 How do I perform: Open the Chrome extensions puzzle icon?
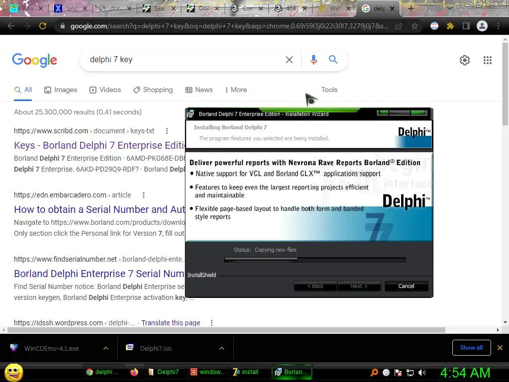pyautogui.click(x=450, y=26)
